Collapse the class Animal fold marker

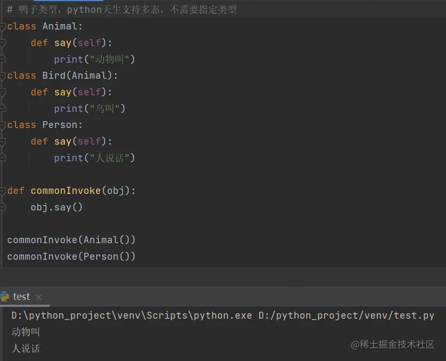pos(3,26)
